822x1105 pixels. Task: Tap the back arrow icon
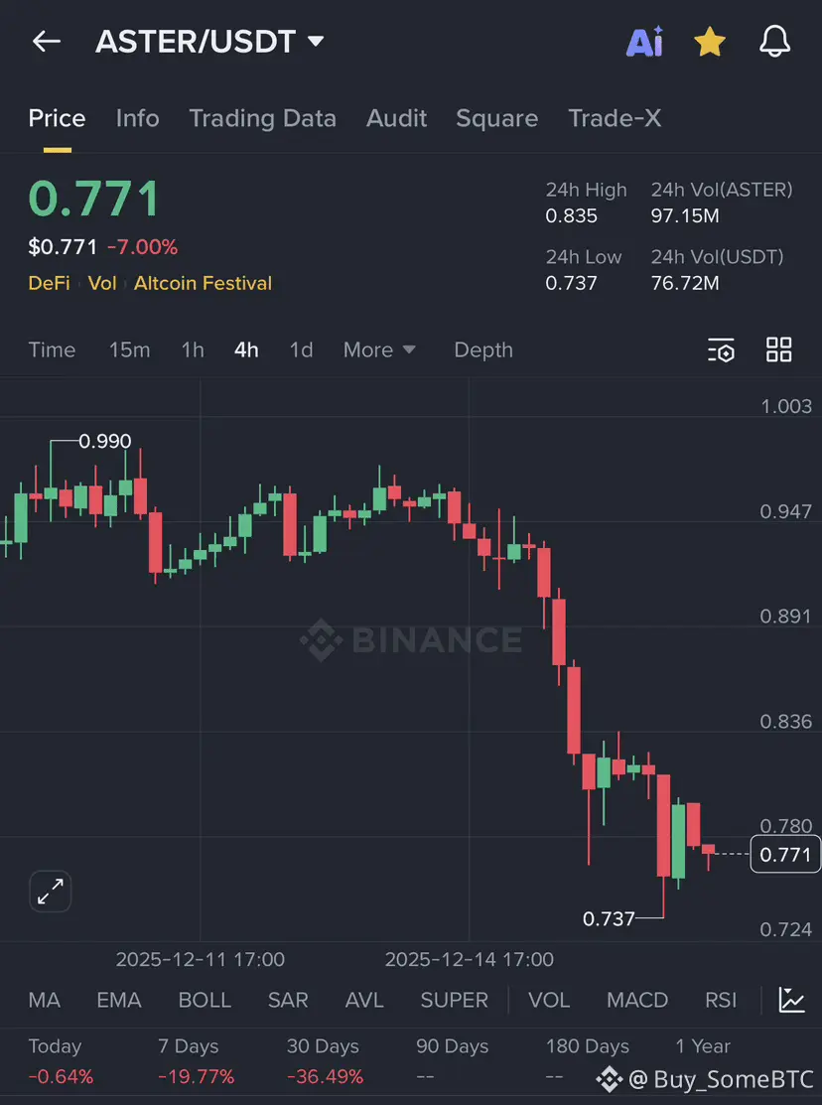click(x=47, y=42)
